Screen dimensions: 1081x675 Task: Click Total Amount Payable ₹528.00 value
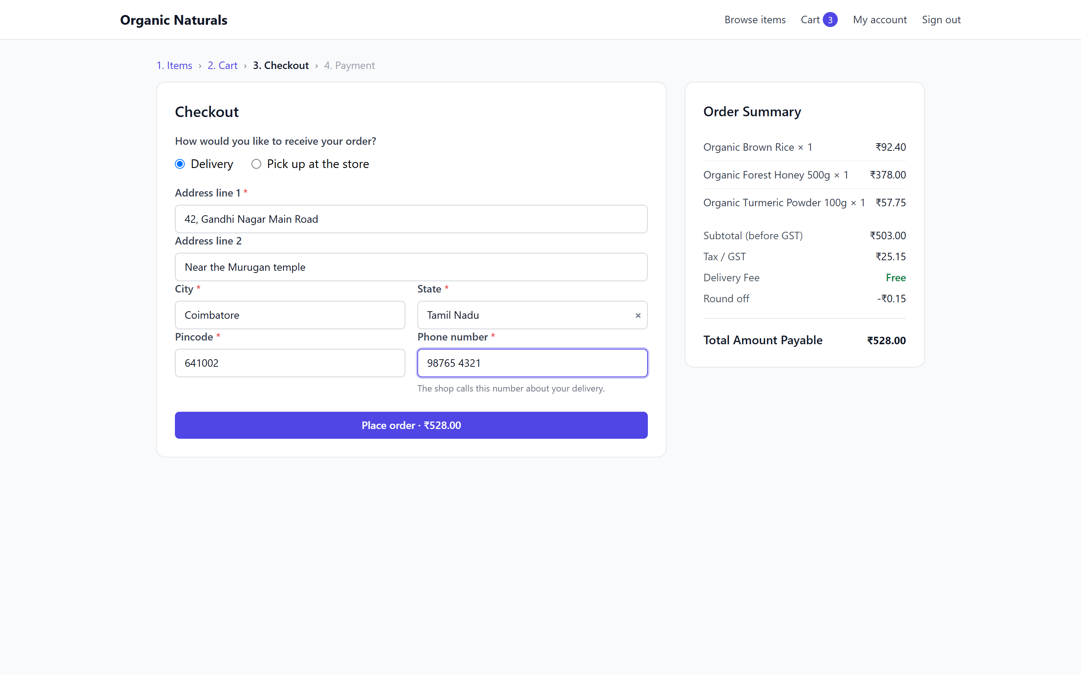click(886, 340)
